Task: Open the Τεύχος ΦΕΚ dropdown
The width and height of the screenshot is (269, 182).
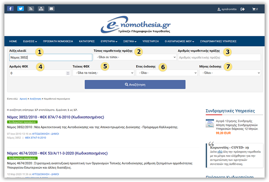Action: point(103,73)
